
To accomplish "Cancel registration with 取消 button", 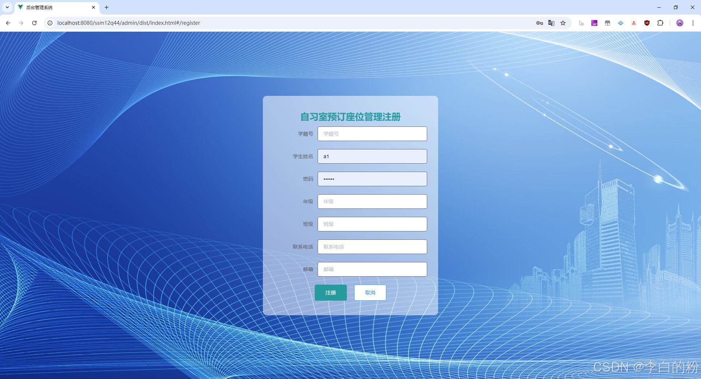I will 370,293.
